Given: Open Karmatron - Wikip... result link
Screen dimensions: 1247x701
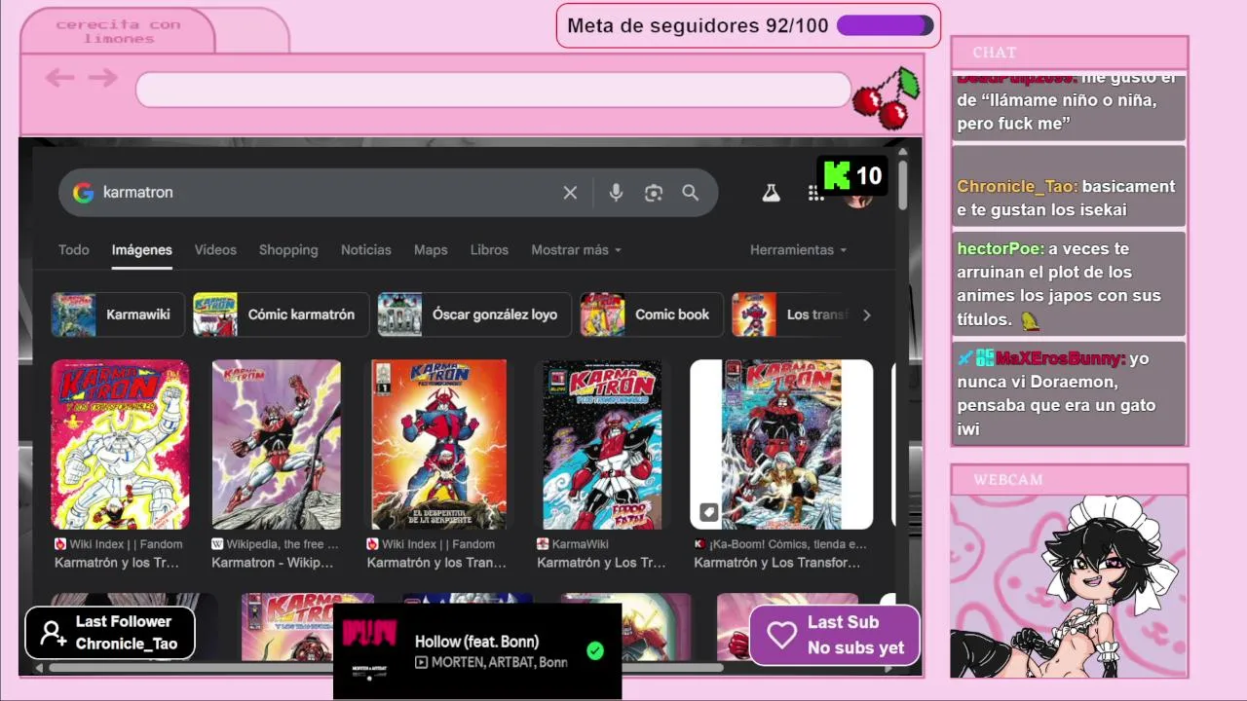Looking at the screenshot, I should point(273,563).
